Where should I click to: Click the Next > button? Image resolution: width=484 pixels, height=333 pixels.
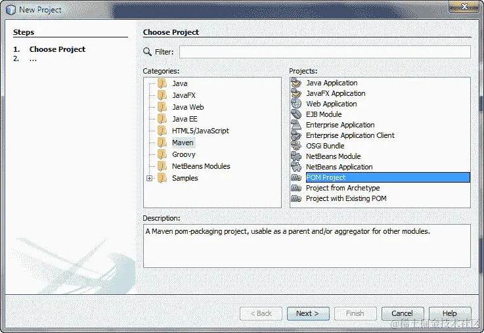308,313
